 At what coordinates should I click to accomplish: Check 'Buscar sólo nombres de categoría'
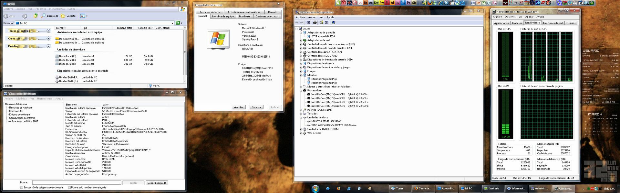tap(69, 188)
